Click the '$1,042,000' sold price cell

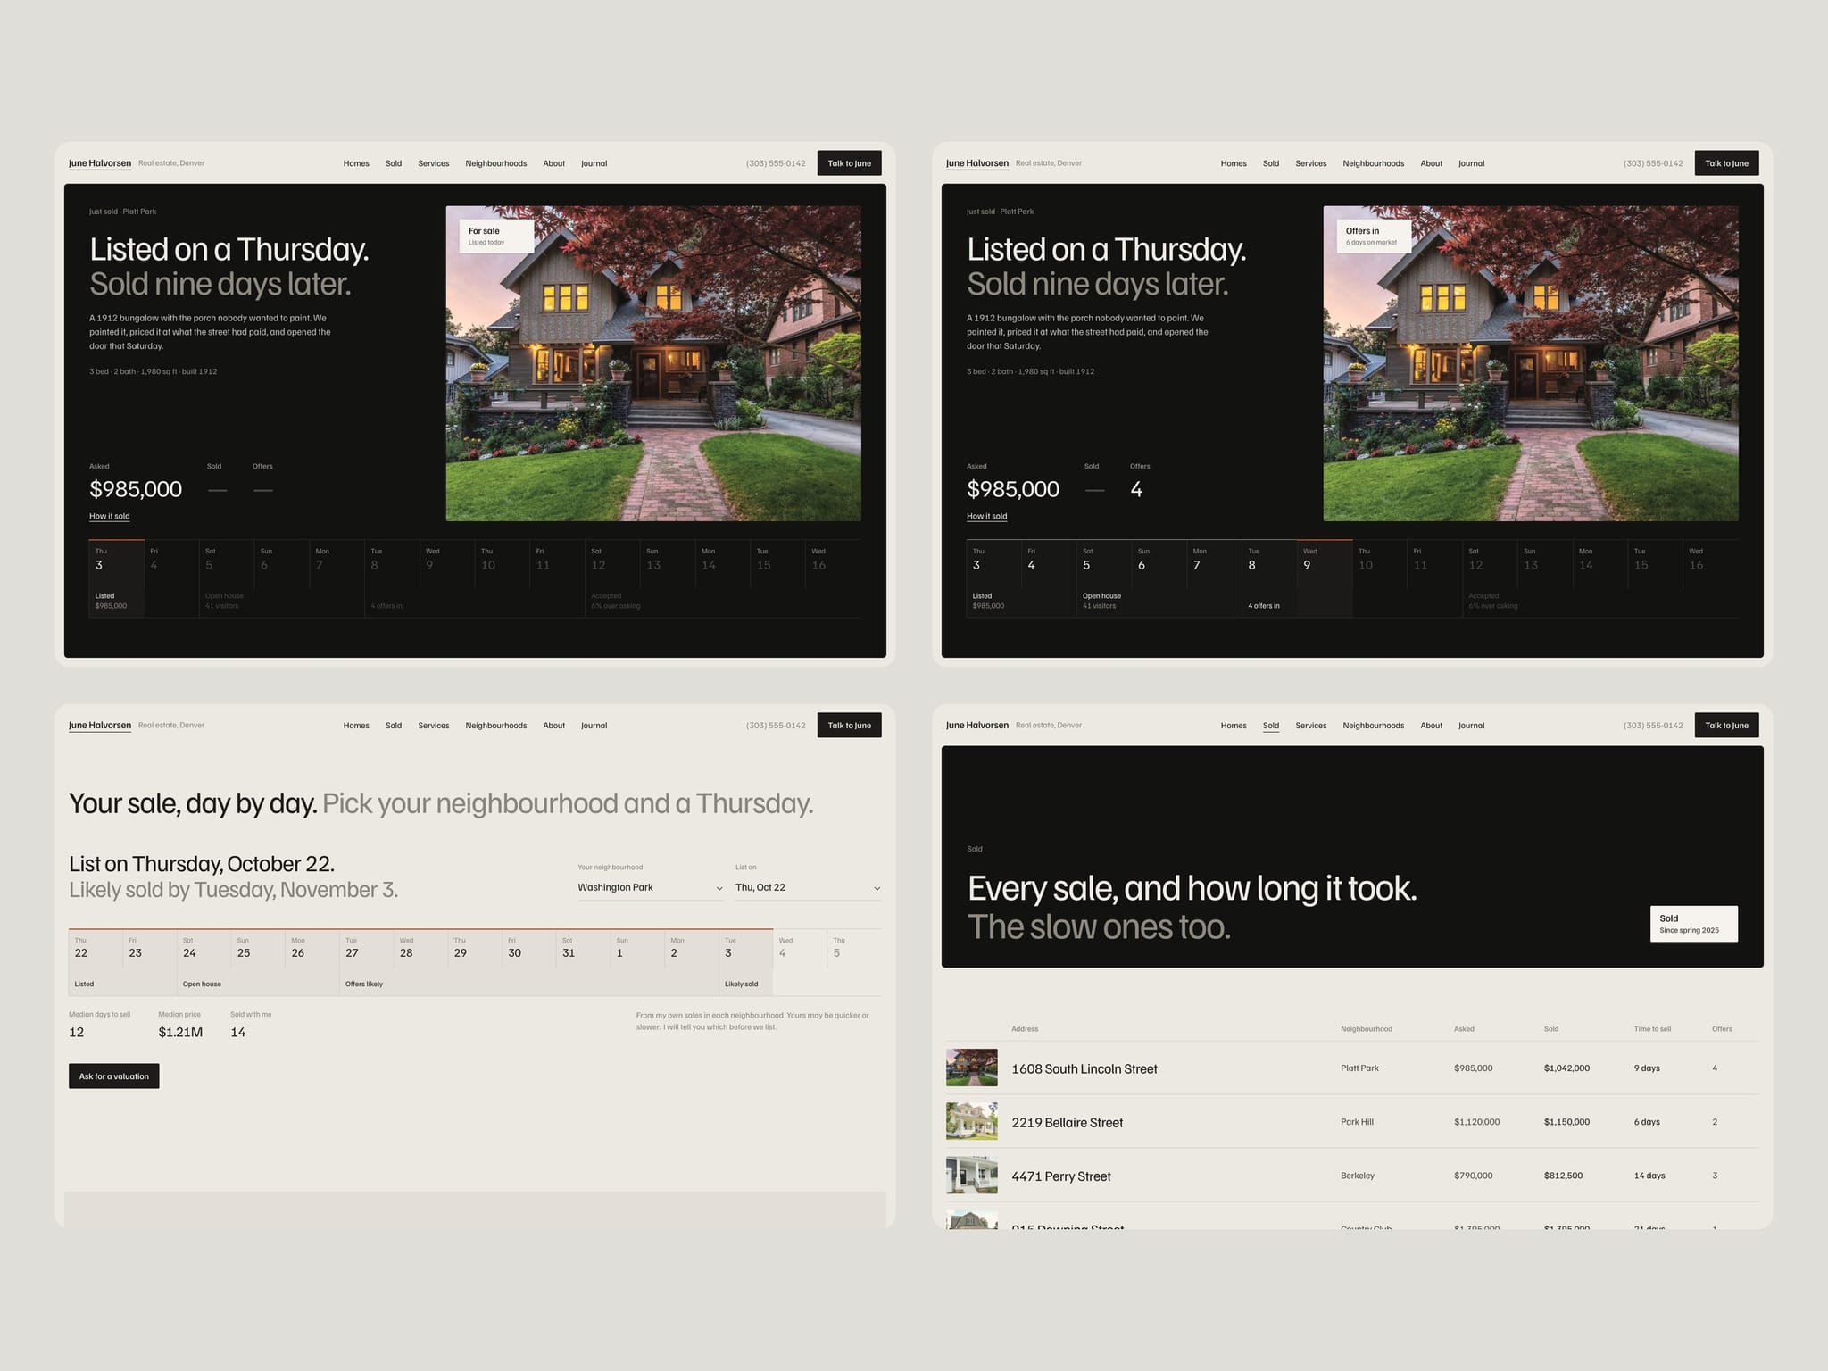coord(1566,1068)
